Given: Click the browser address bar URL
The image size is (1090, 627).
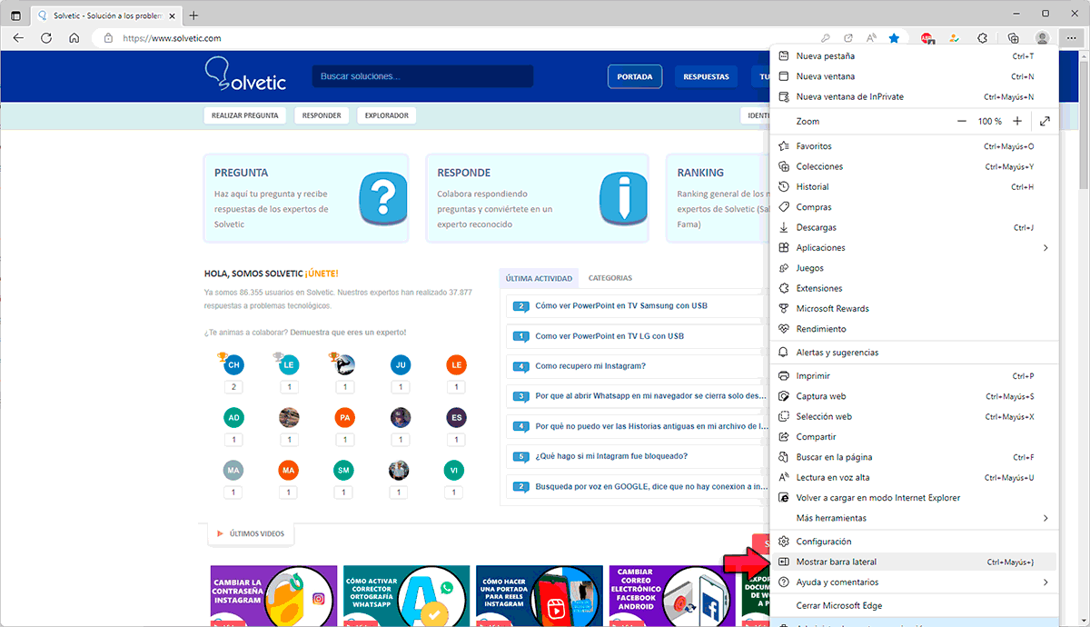Looking at the screenshot, I should pyautogui.click(x=172, y=38).
